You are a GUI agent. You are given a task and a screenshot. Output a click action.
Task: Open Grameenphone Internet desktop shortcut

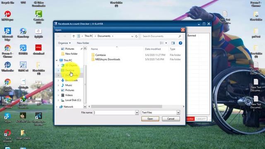pos(39,119)
